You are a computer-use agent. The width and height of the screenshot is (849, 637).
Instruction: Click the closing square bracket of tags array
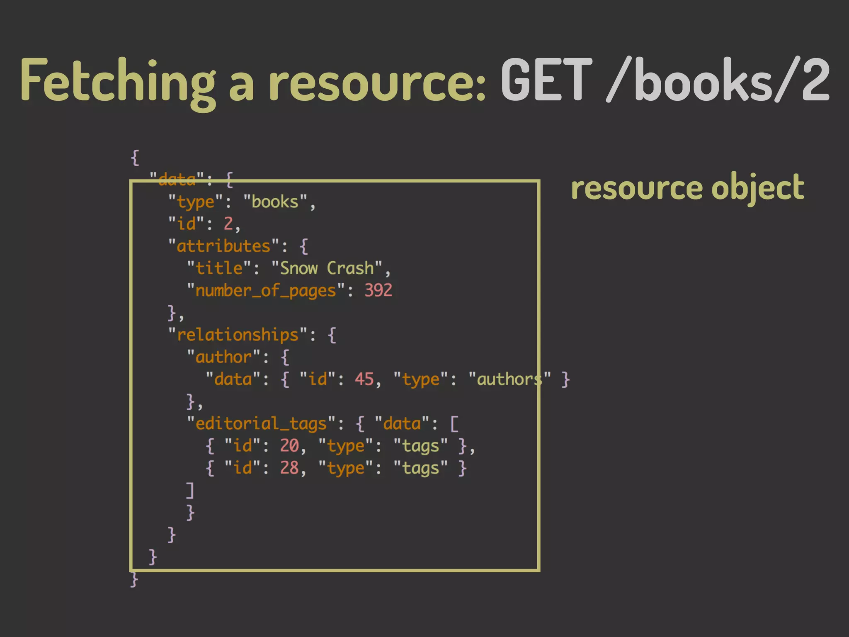(x=190, y=491)
